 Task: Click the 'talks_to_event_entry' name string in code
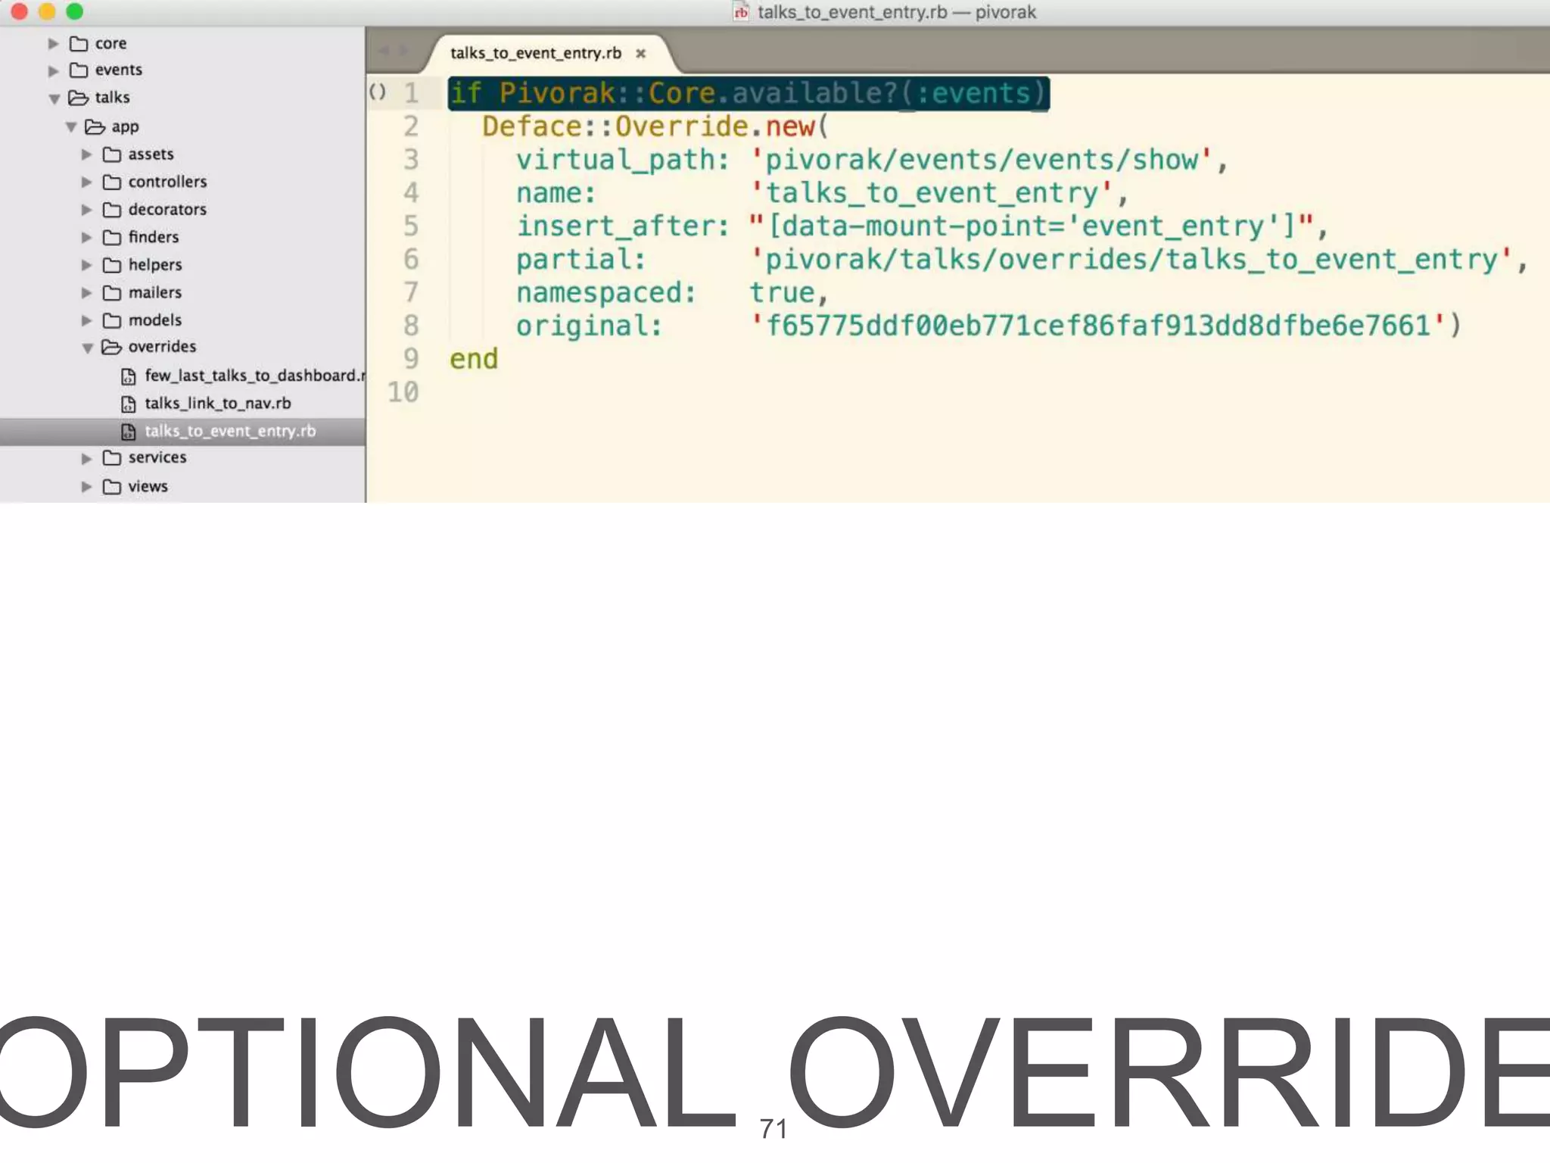931,193
